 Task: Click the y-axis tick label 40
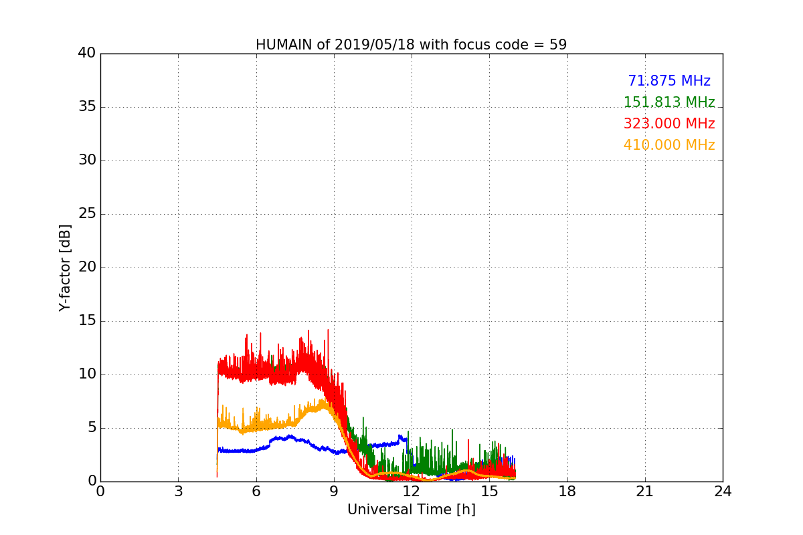[x=87, y=53]
